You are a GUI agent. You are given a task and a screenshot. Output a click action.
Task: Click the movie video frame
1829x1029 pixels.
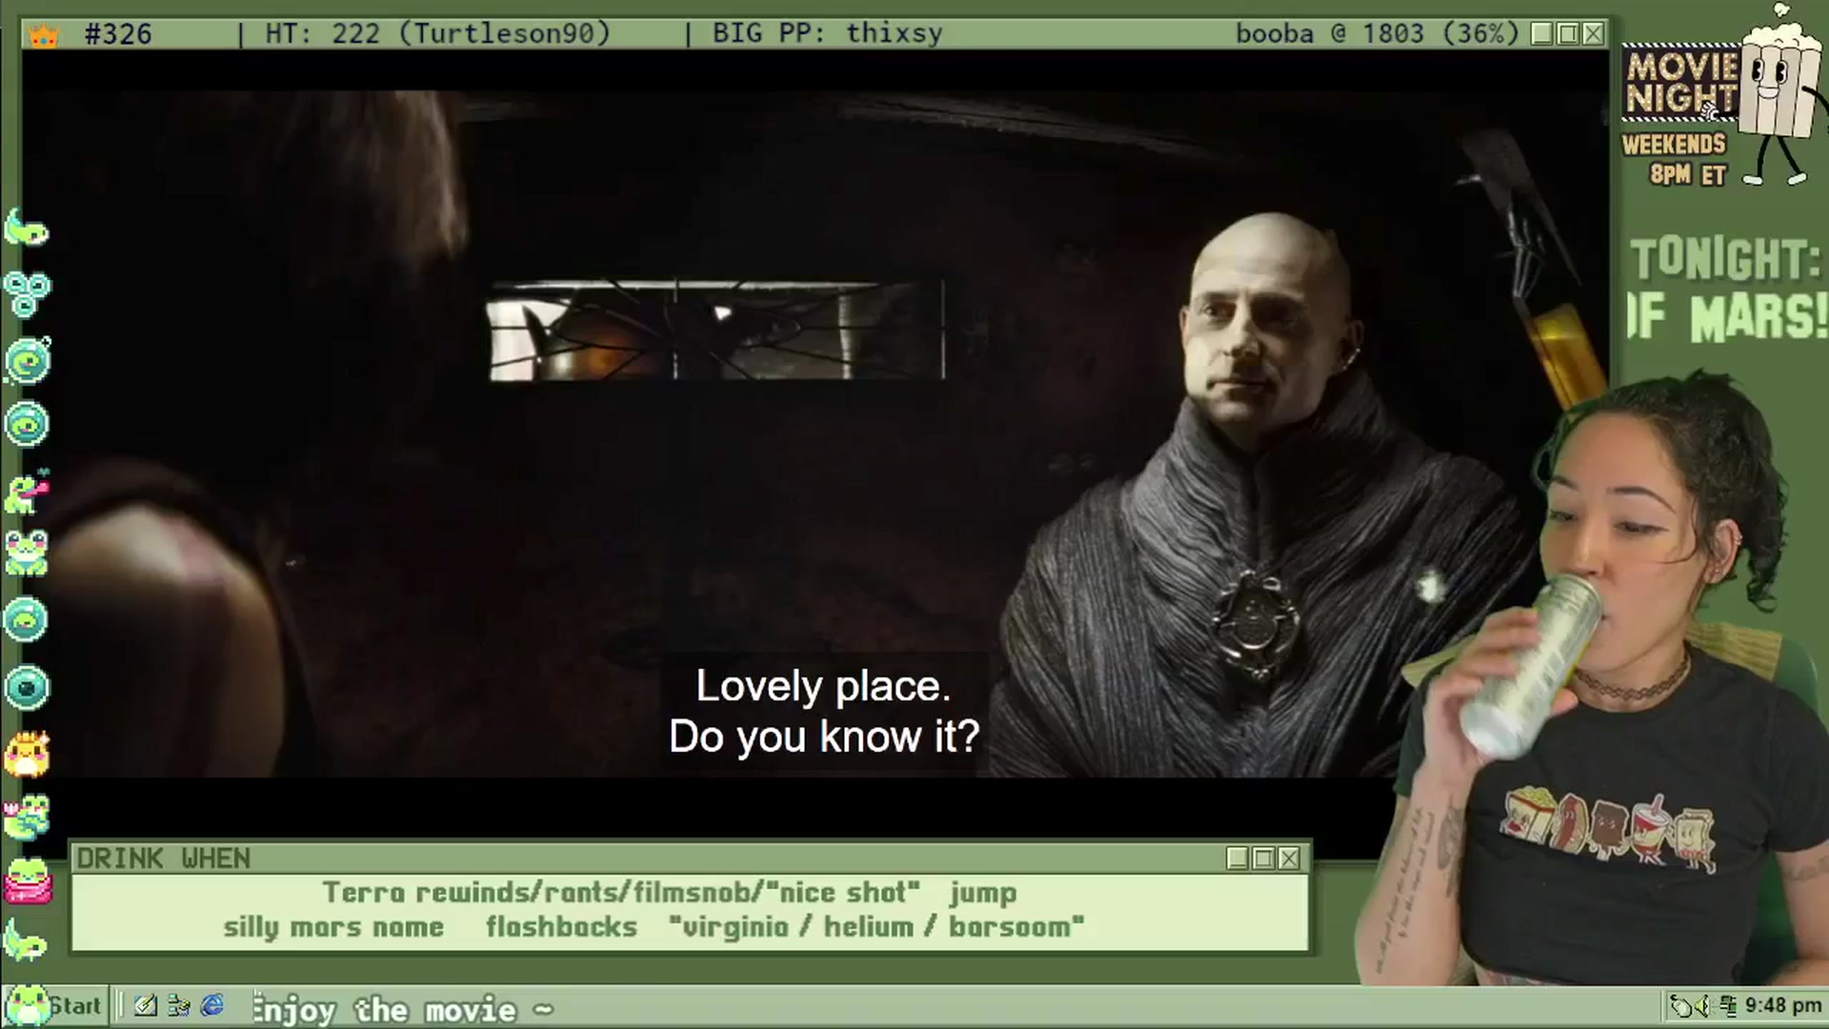(815, 434)
